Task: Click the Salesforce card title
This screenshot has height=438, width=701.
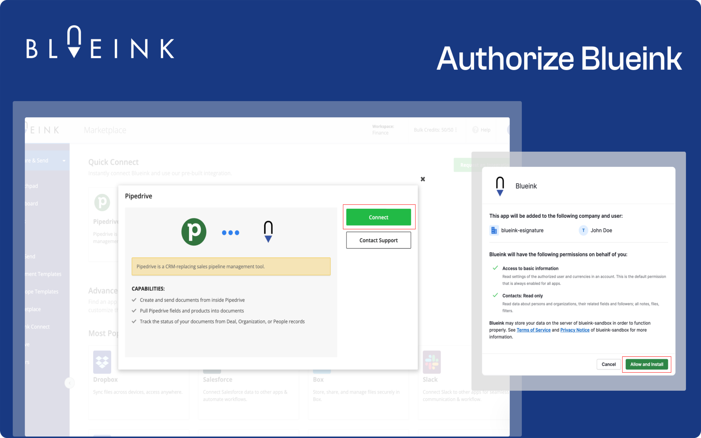Action: 217,379
